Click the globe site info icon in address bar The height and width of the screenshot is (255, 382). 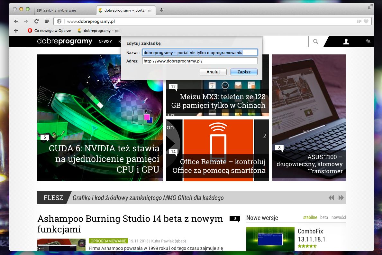[x=59, y=22]
